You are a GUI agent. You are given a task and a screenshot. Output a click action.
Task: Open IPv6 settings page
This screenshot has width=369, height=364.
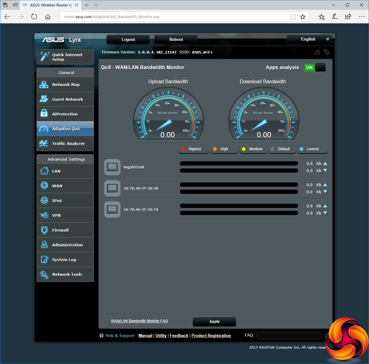click(65, 201)
